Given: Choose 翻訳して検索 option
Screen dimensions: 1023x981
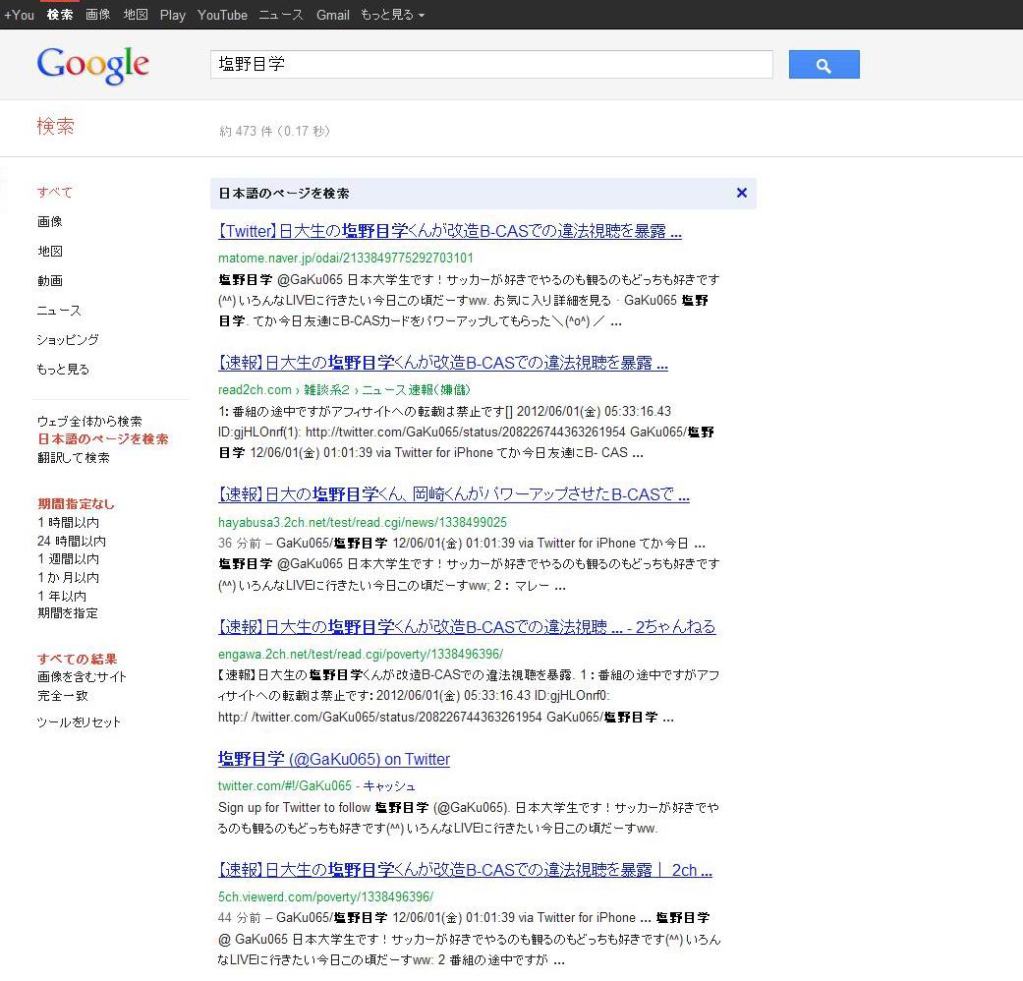Looking at the screenshot, I should click(73, 457).
